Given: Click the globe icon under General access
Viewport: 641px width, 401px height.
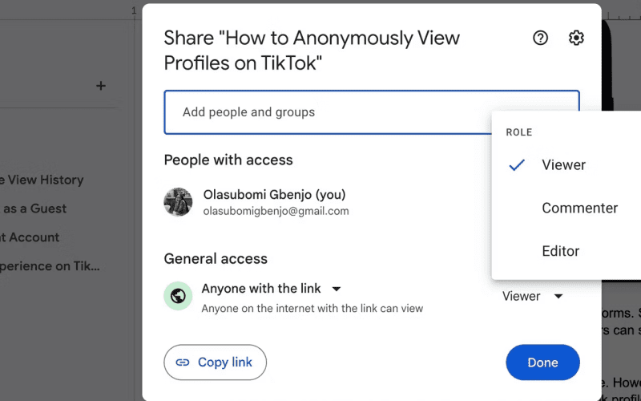Looking at the screenshot, I should [178, 296].
